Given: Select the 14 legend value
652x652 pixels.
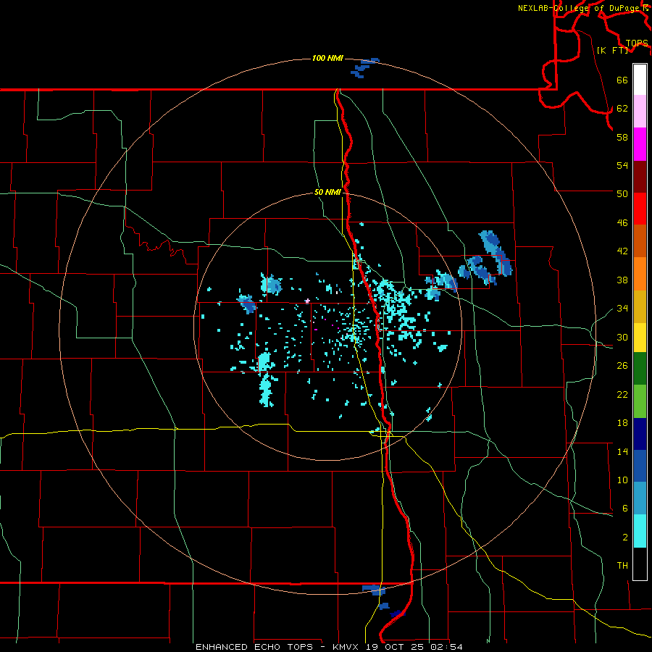Looking at the screenshot, I should [622, 451].
